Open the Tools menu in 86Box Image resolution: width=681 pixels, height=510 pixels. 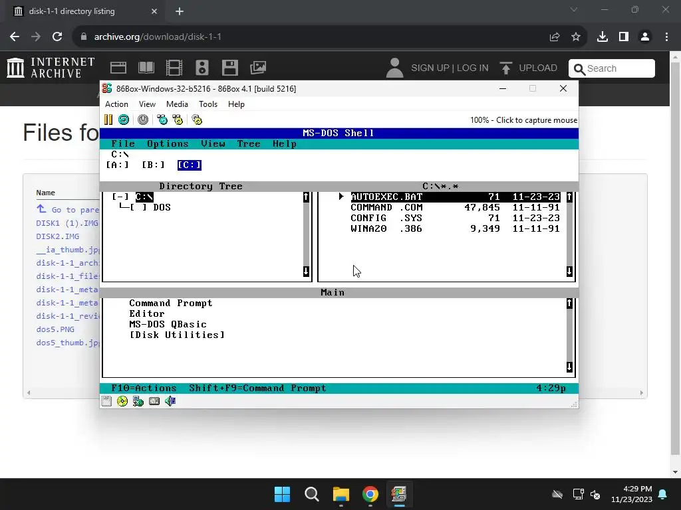[208, 104]
